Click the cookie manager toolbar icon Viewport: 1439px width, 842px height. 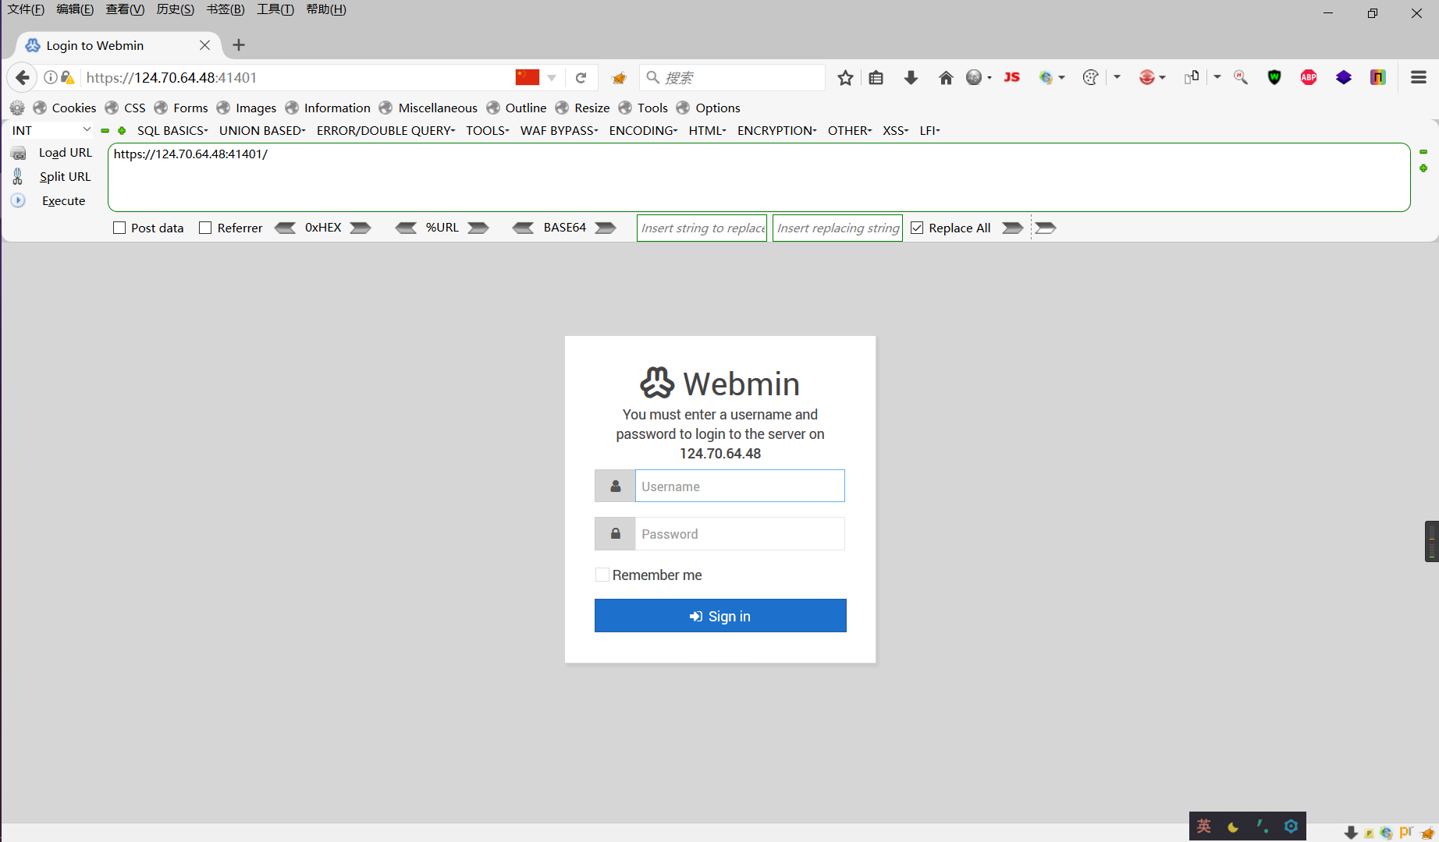pos(1090,77)
